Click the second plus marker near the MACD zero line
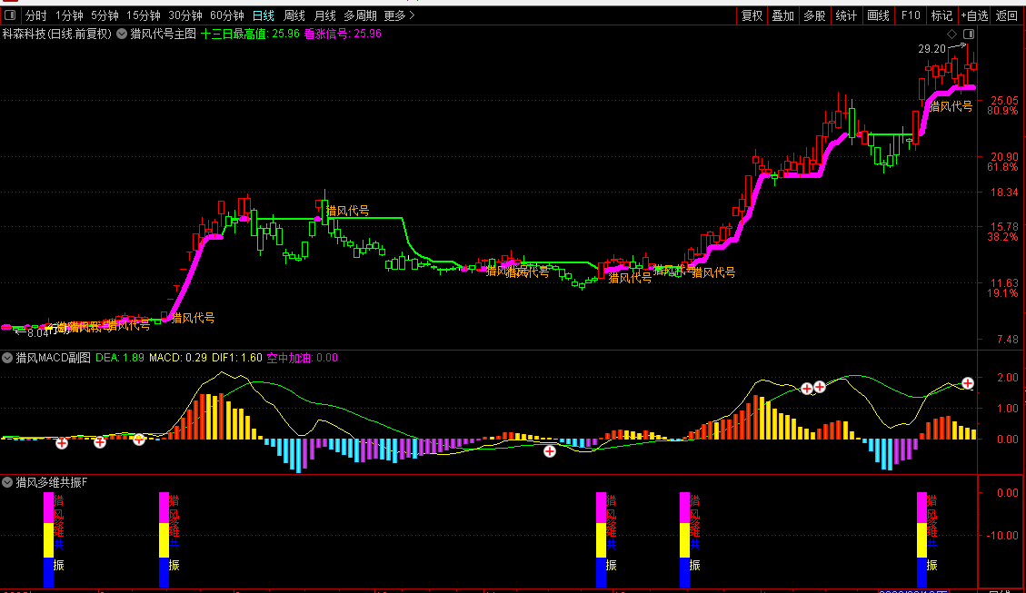 tap(99, 442)
